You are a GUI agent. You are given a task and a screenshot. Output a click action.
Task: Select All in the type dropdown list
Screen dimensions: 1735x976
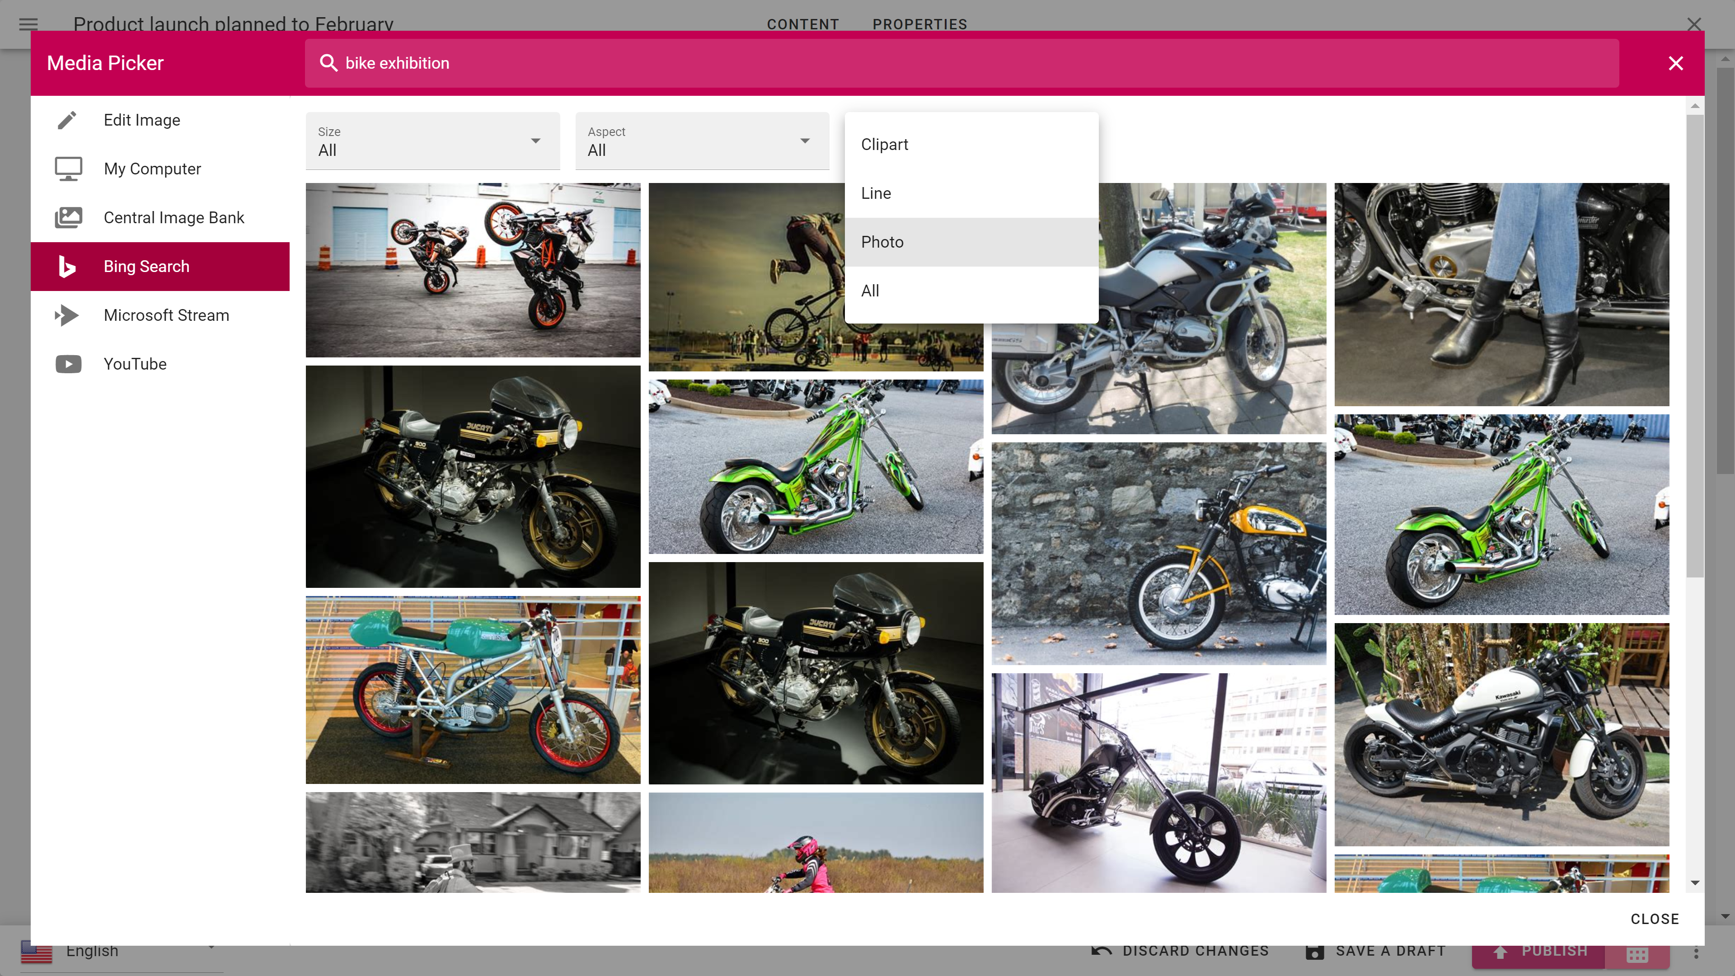(x=869, y=290)
